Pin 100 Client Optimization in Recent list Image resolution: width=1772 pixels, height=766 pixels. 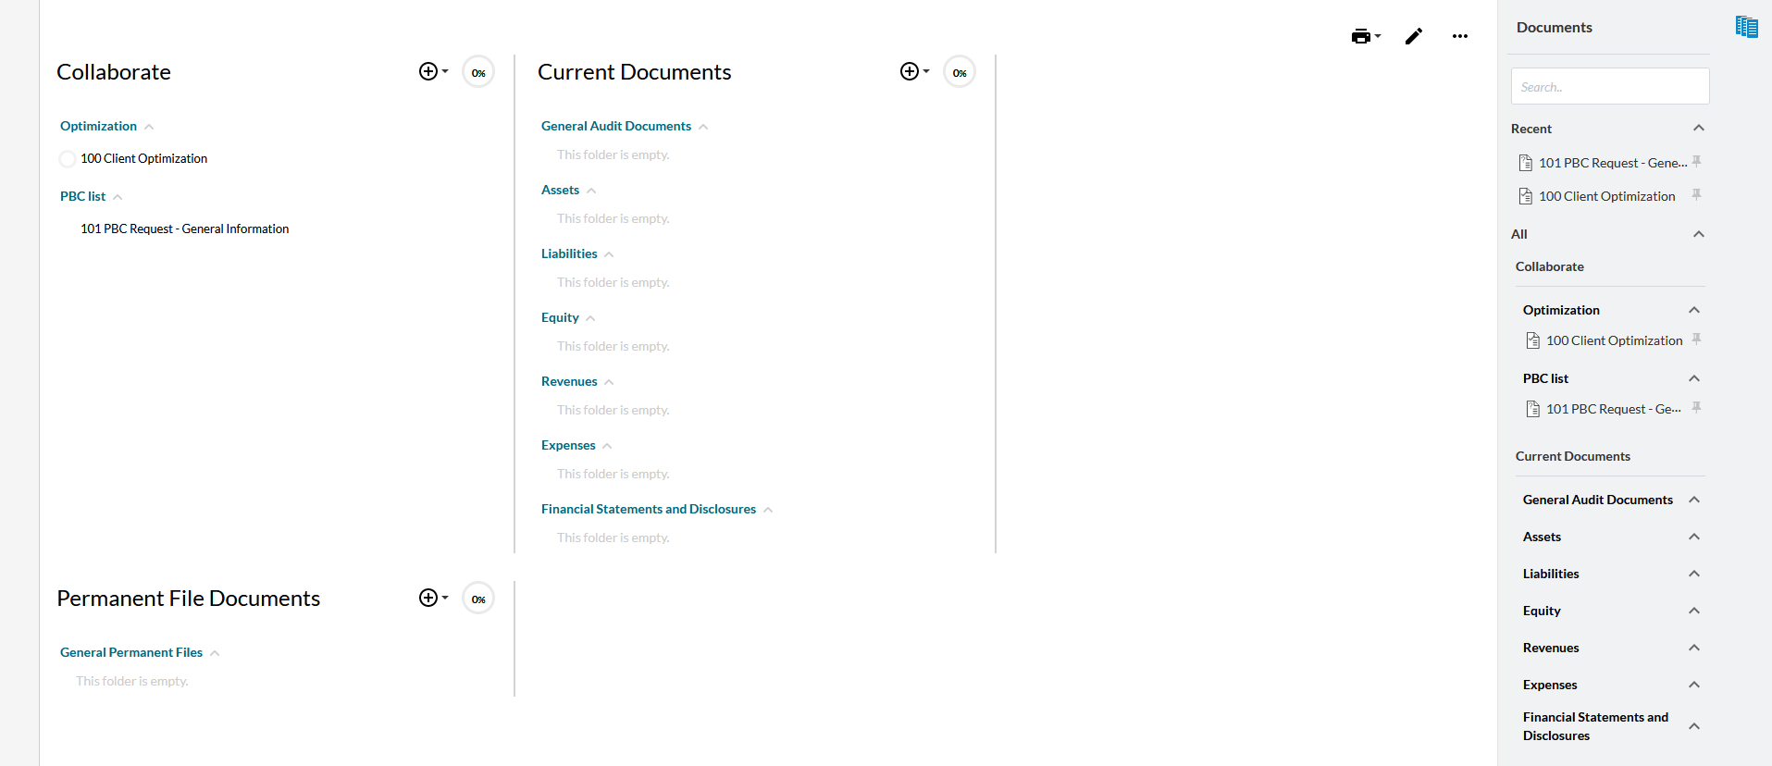coord(1696,195)
